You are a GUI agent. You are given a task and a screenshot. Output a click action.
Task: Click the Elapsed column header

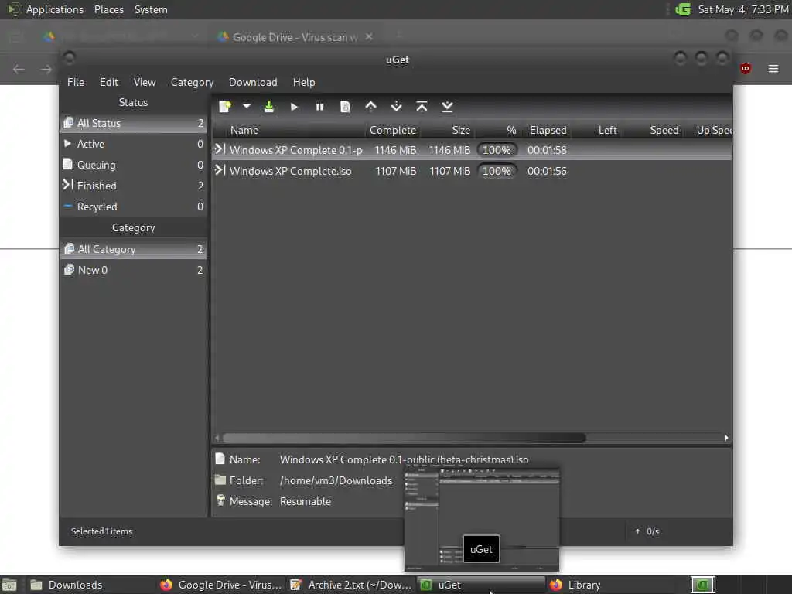coord(548,130)
